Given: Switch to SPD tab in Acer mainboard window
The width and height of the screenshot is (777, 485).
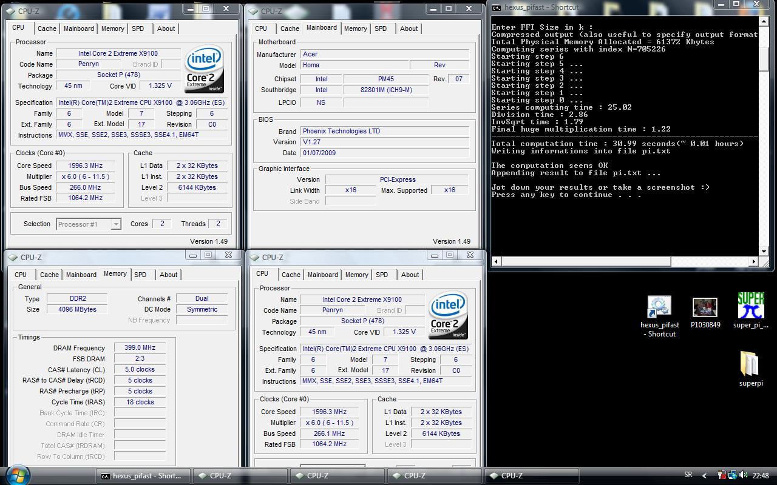Looking at the screenshot, I should (x=381, y=28).
